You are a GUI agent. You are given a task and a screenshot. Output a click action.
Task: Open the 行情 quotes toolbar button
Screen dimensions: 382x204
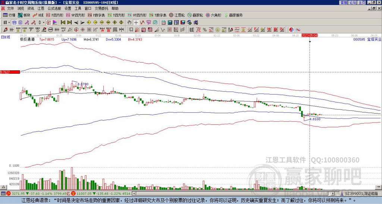(9, 15)
